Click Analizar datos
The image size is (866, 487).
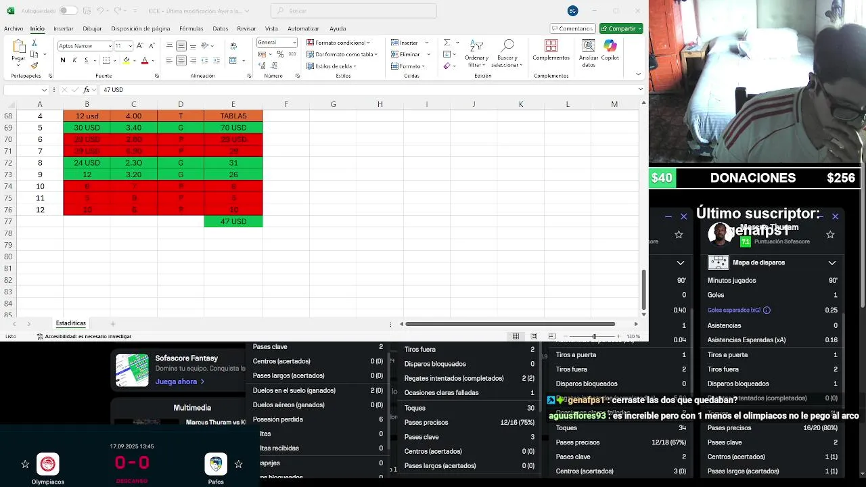[589, 53]
